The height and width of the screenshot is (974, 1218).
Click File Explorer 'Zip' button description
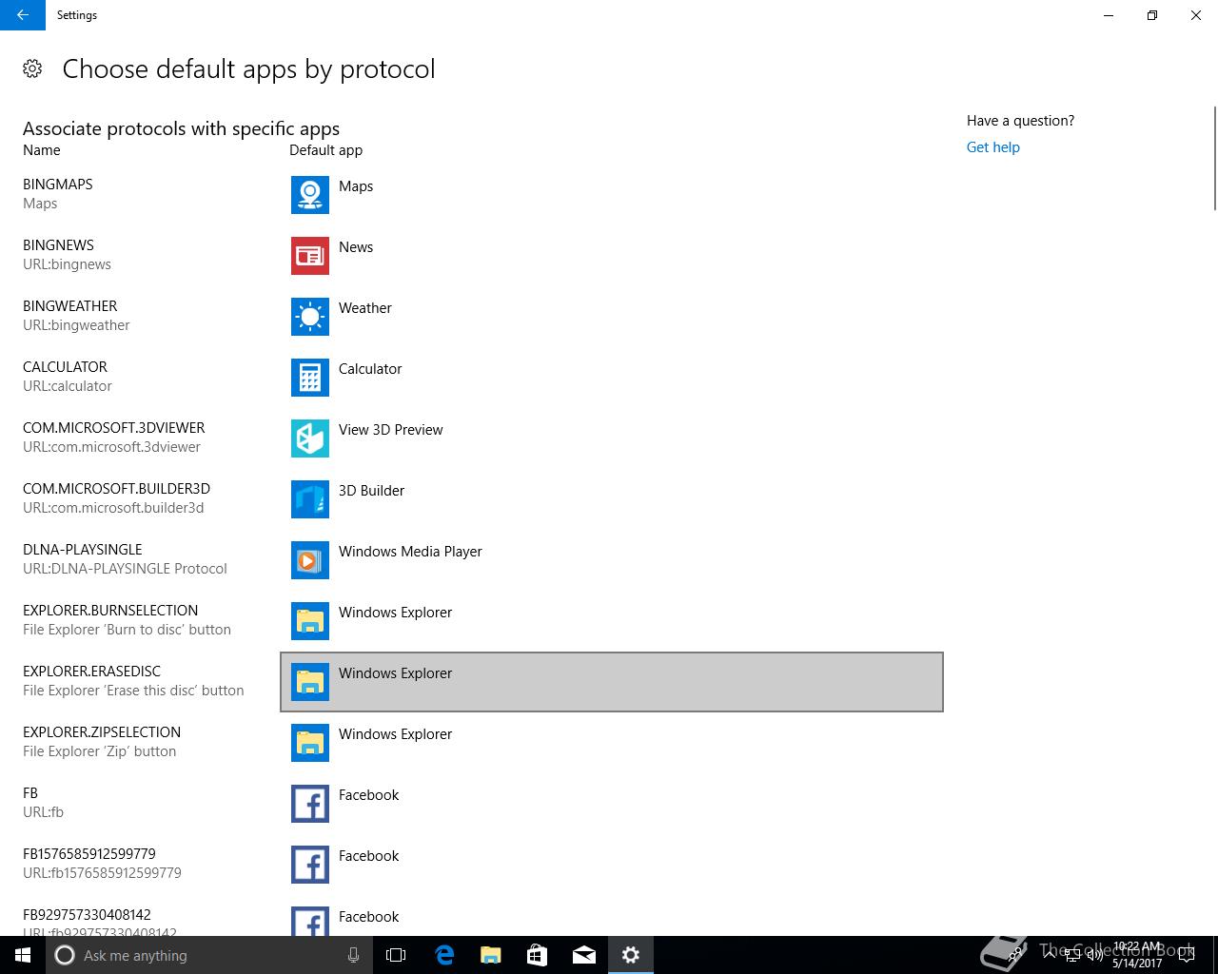(x=99, y=751)
